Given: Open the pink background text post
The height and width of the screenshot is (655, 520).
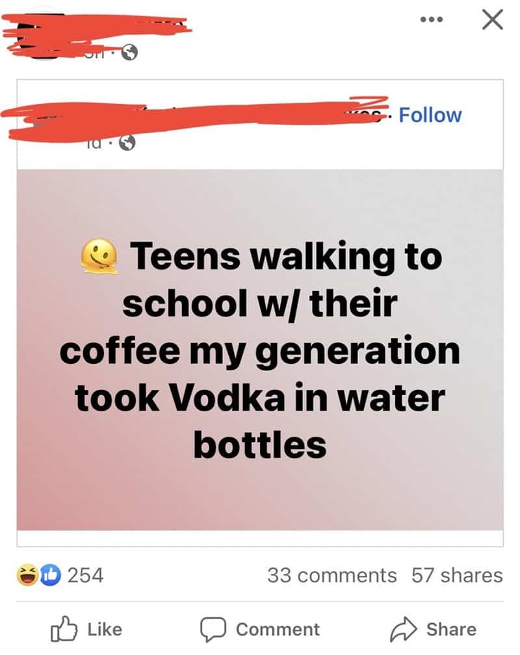Looking at the screenshot, I should (x=260, y=350).
